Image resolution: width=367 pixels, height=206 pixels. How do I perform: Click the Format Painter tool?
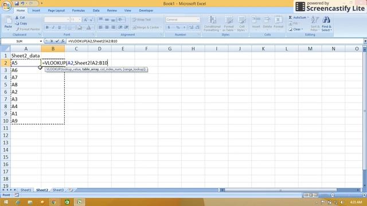(28, 29)
